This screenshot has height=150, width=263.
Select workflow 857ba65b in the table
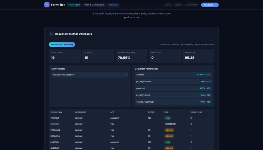[x=131, y=136]
